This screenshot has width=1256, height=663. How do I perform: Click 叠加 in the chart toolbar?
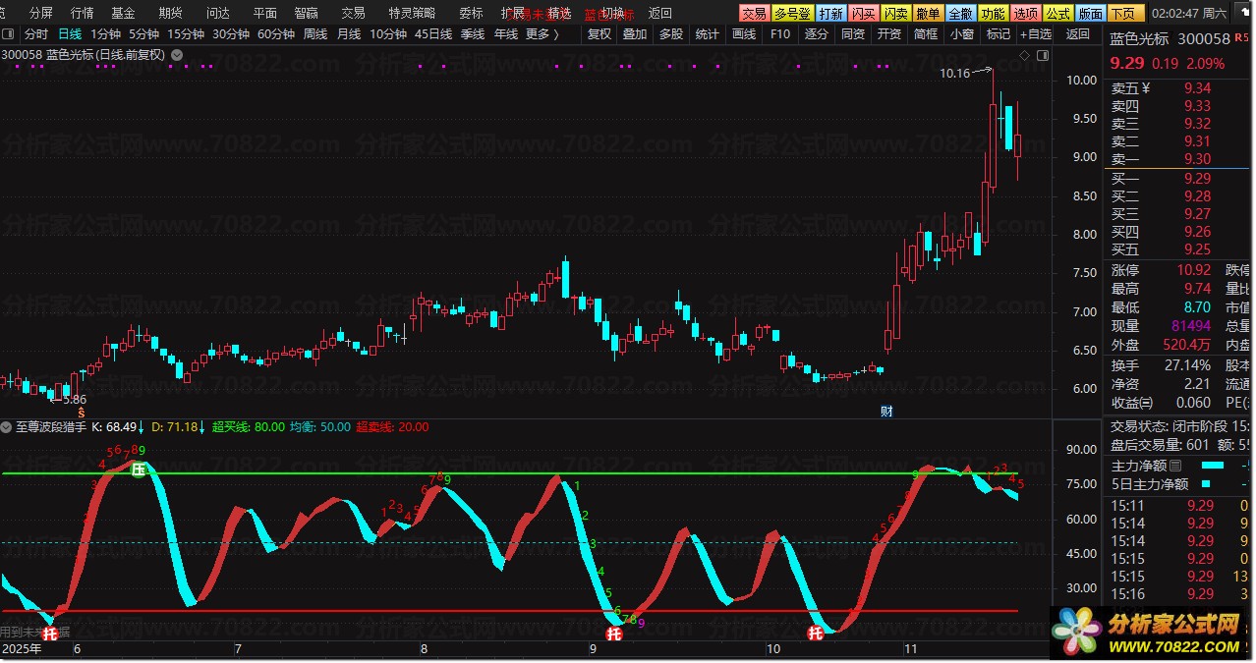(x=635, y=34)
